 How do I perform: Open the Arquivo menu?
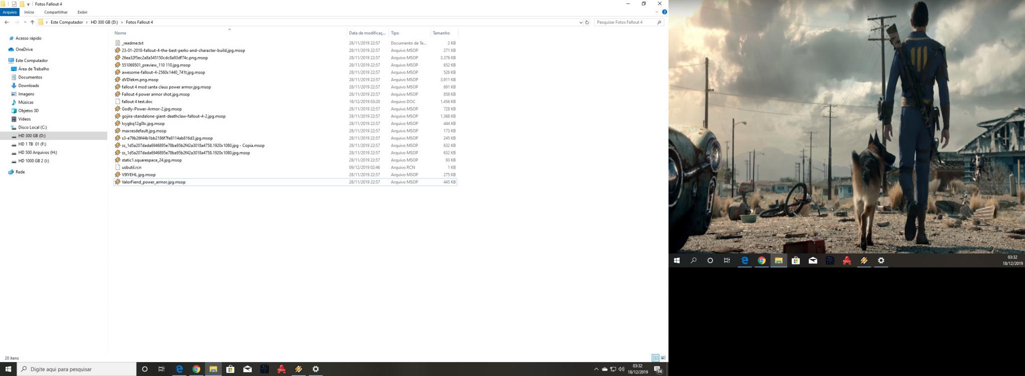pos(10,12)
